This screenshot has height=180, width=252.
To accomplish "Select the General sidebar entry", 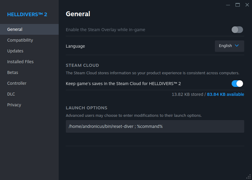I will pos(15,29).
